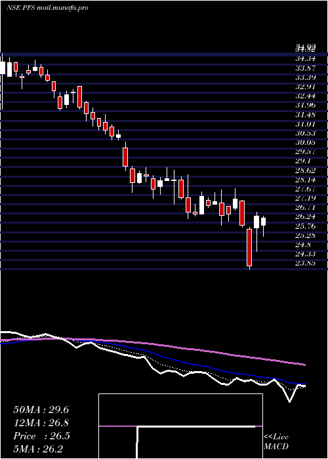Click the 32.44 price axis label
Image resolution: width=328 pixels, height=459 pixels.
[x=305, y=96]
